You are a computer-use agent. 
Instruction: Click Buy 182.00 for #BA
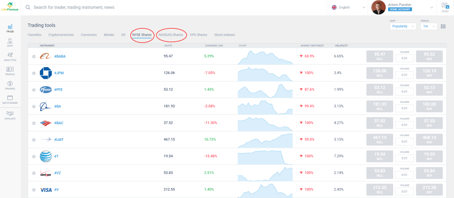[x=429, y=106]
